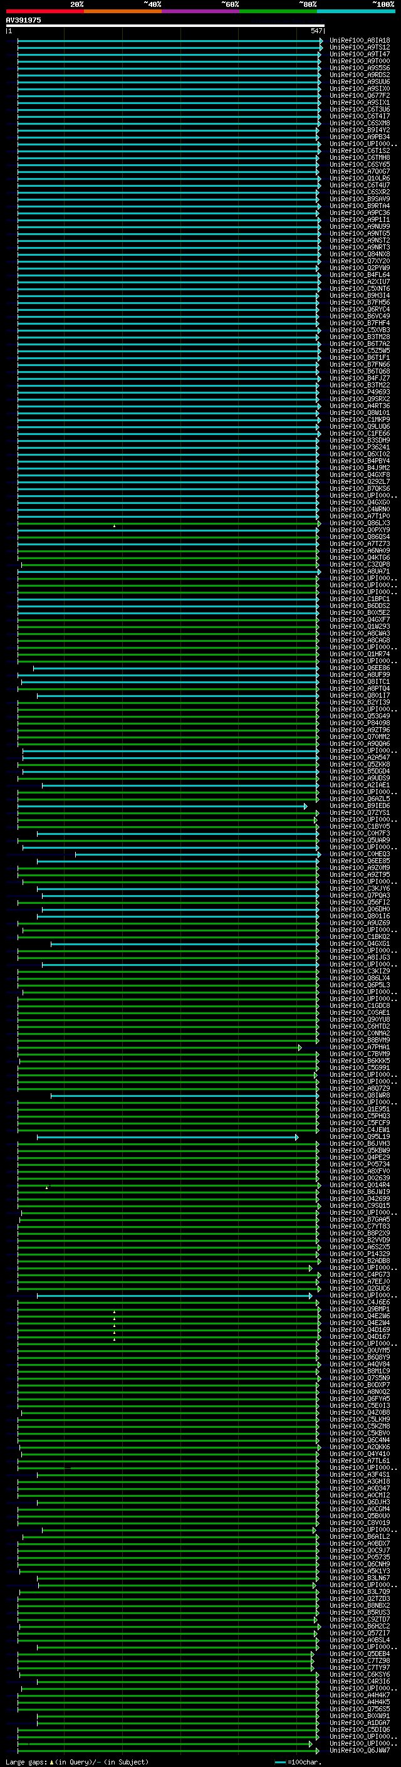This screenshot has height=1767, width=401.
Task: Select the UniRef100_B9RTA4 label
Action: 360,206
